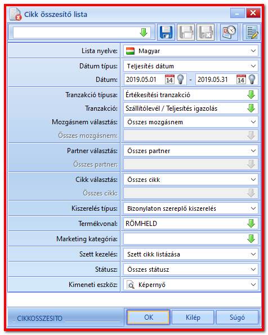Click the Súgó help button
The height and width of the screenshot is (335, 268).
pos(238,317)
